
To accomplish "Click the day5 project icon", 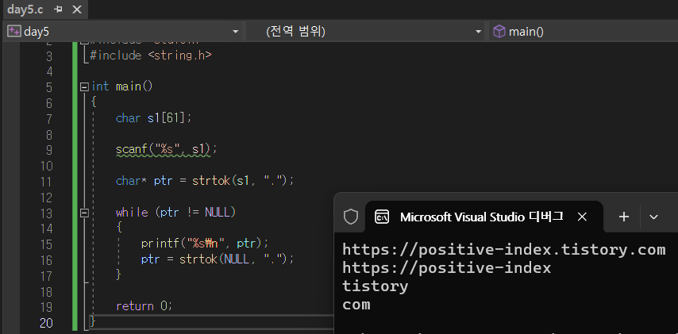I will [13, 31].
